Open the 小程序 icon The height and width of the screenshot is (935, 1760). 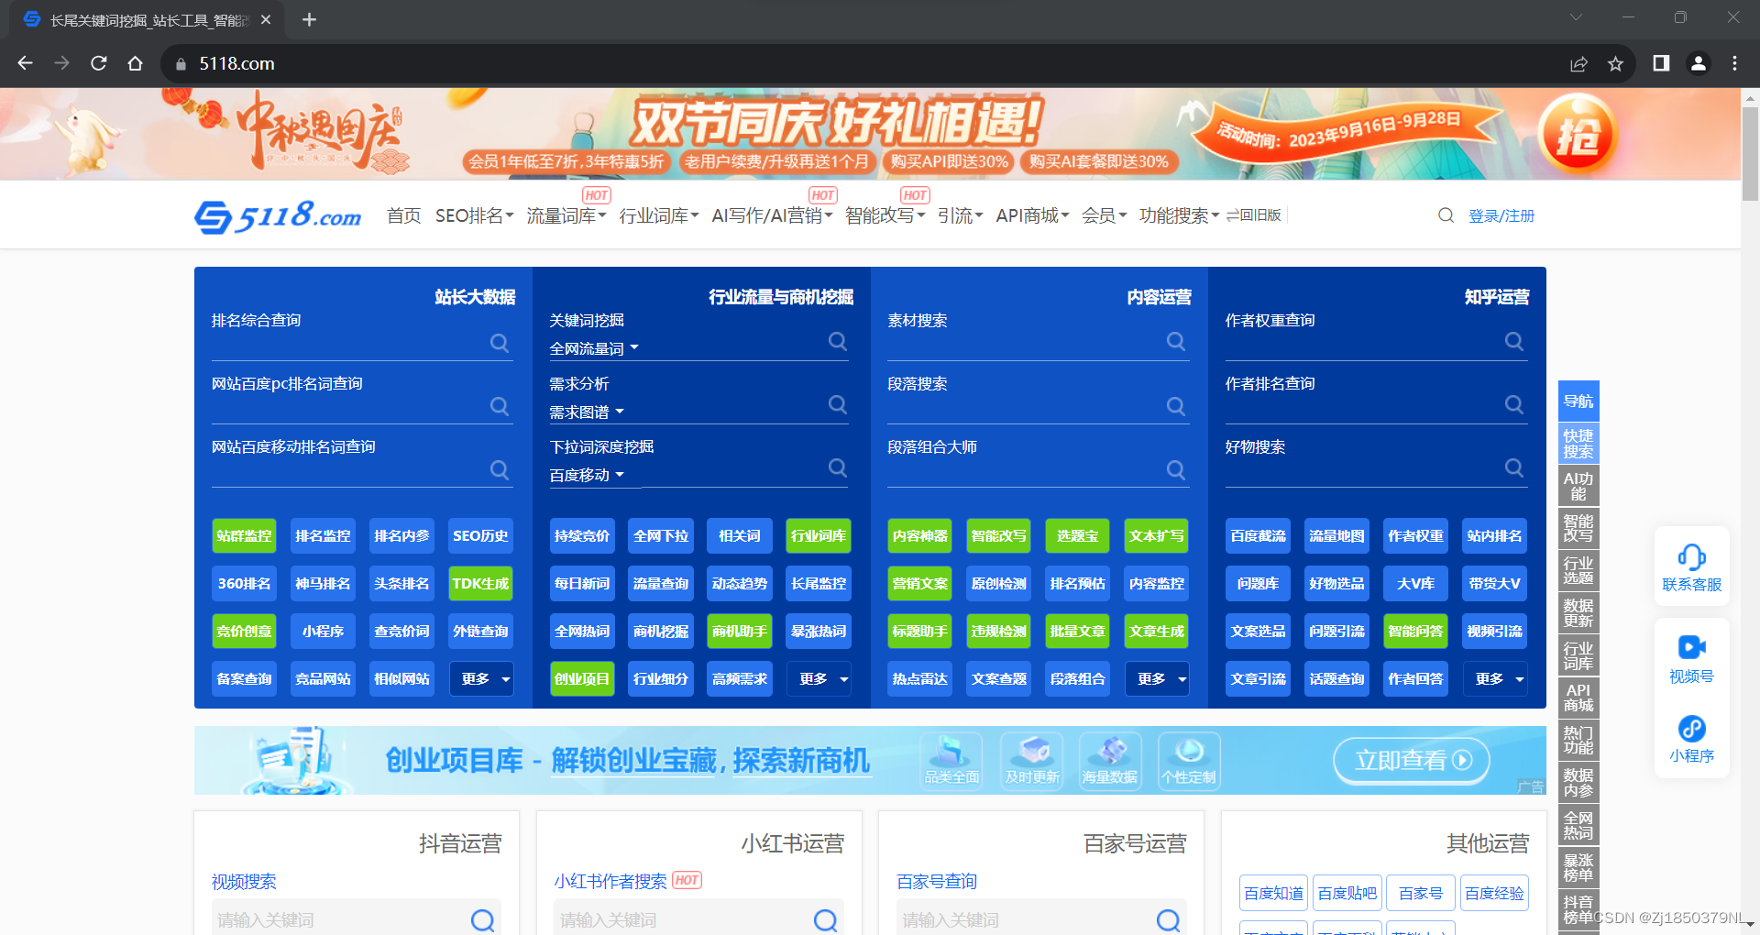point(1691,729)
